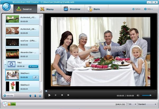Jump to the previous clip
Viewport: 159px width, 109px height.
coord(62,95)
